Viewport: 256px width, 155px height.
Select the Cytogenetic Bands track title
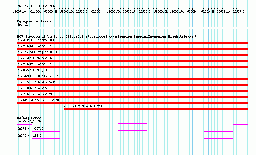coord(34,21)
